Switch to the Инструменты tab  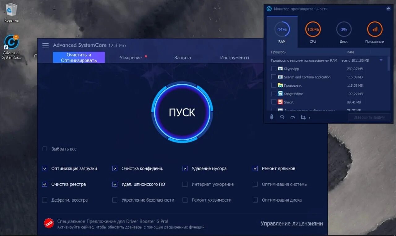tap(235, 58)
